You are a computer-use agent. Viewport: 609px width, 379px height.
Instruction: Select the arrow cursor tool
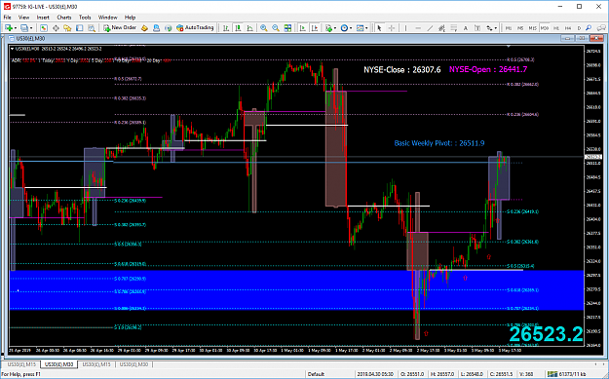379,28
